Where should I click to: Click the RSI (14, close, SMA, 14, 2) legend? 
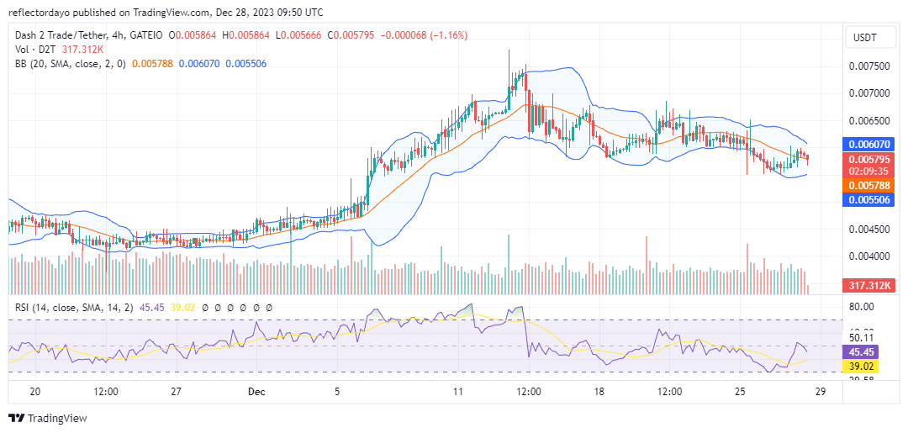[x=74, y=308]
